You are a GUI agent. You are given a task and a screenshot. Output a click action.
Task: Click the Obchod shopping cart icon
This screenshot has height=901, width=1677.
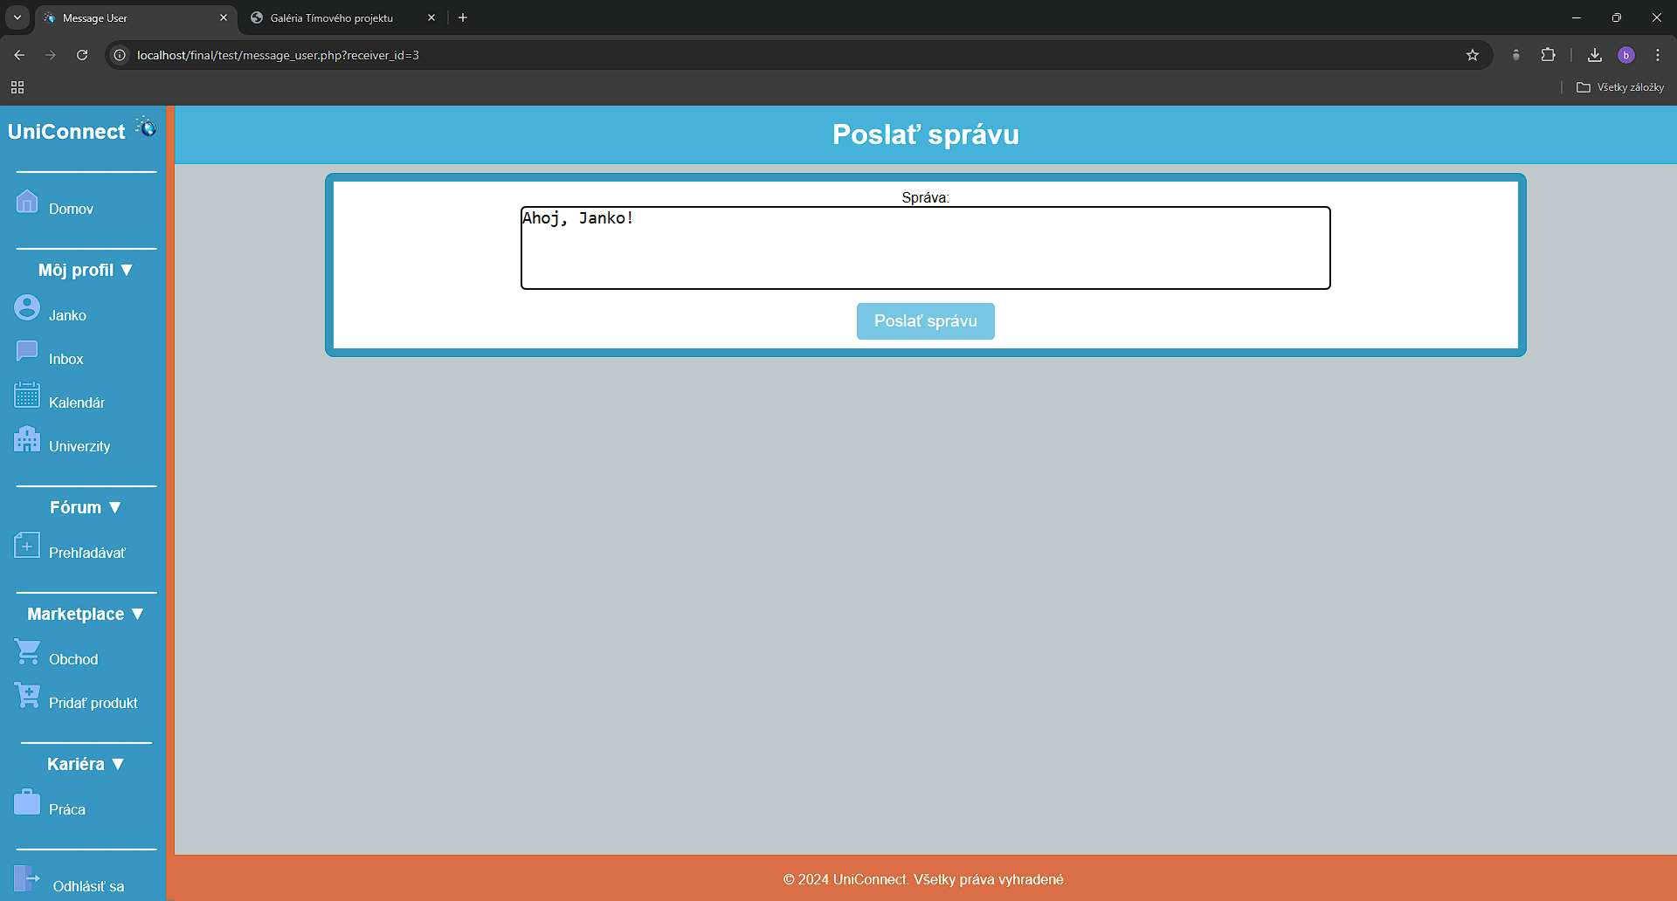[x=27, y=651]
